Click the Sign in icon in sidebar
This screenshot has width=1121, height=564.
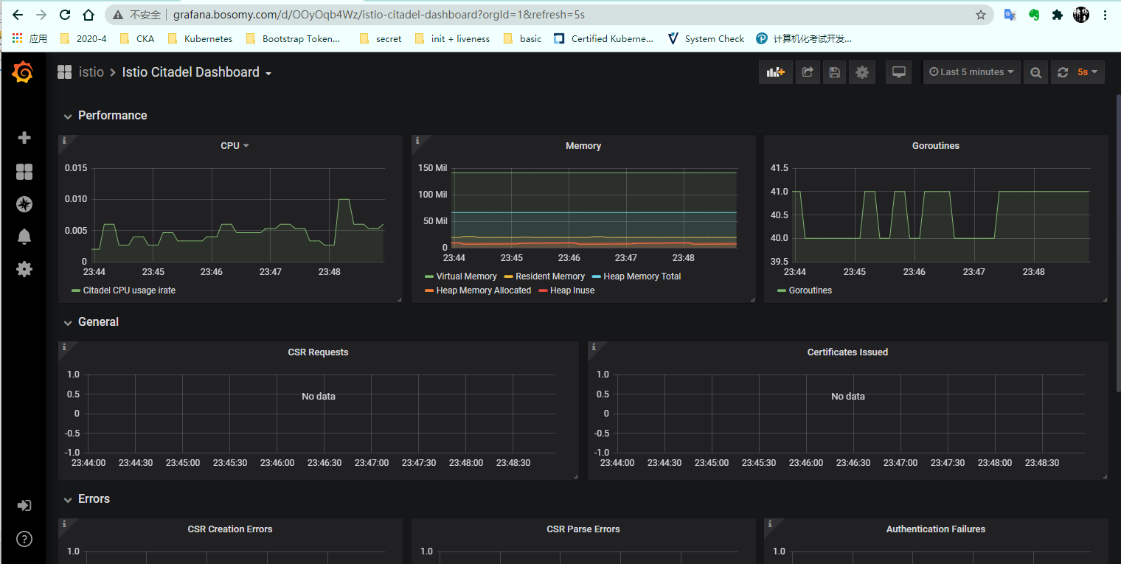24,506
